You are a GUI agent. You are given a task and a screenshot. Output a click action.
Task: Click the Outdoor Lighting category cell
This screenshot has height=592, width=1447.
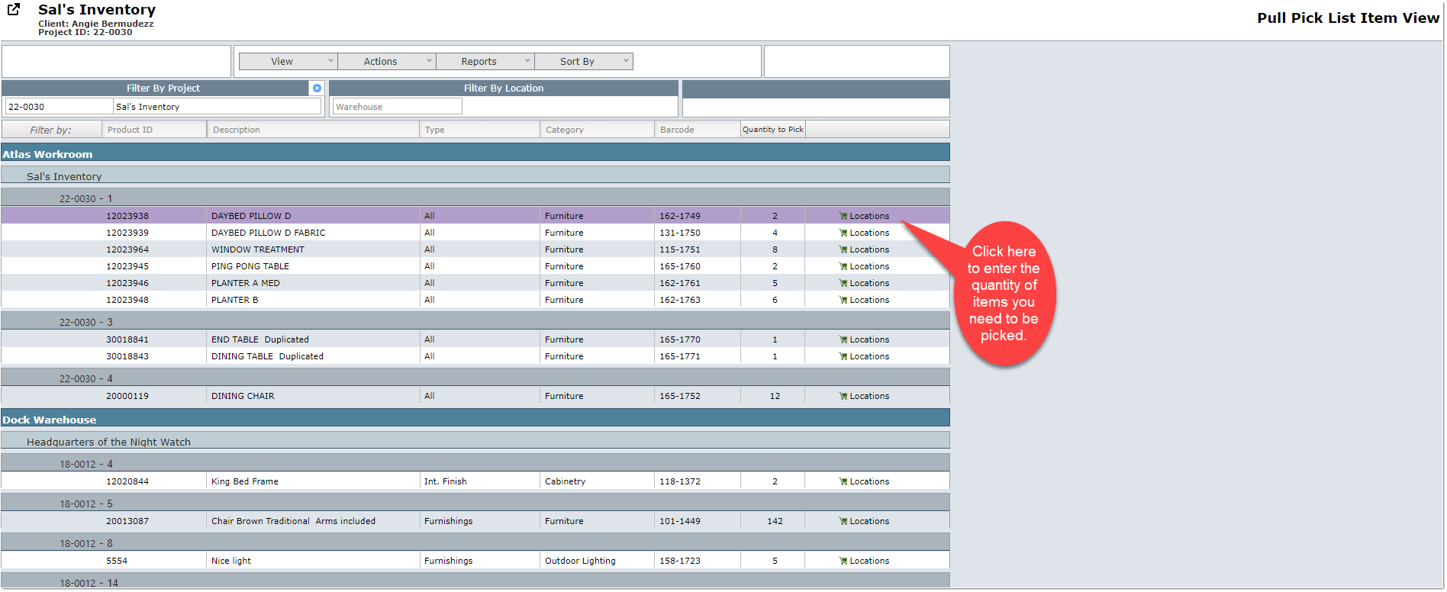(580, 561)
